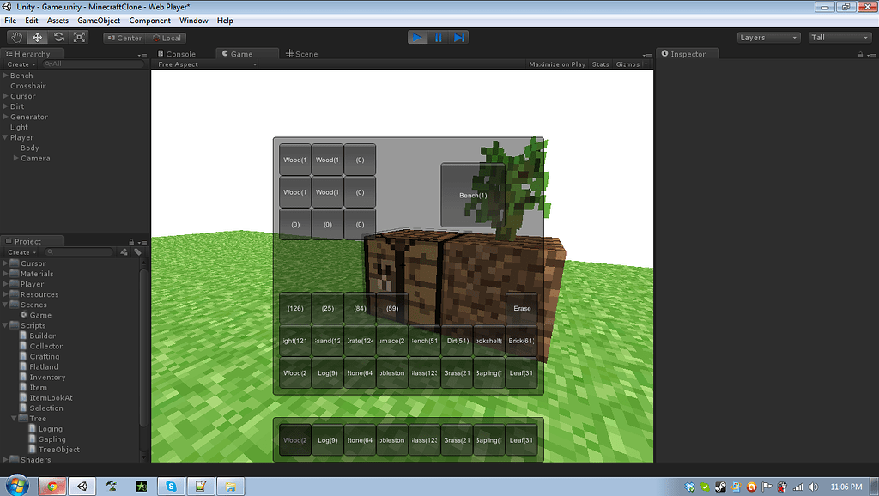The height and width of the screenshot is (496, 879).
Task: Select the Rotate tool
Action: pos(58,37)
